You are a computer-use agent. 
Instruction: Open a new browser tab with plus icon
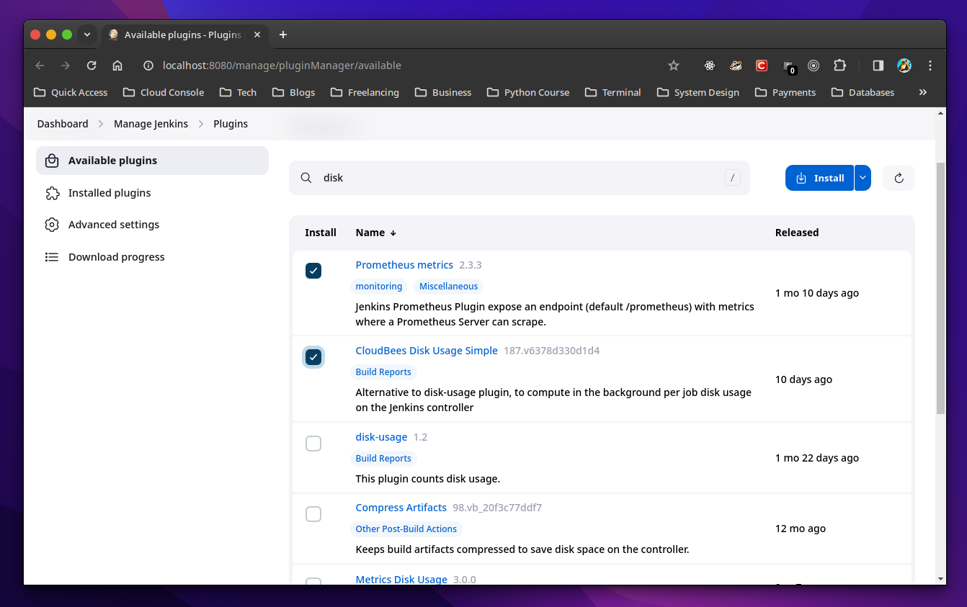pyautogui.click(x=283, y=35)
